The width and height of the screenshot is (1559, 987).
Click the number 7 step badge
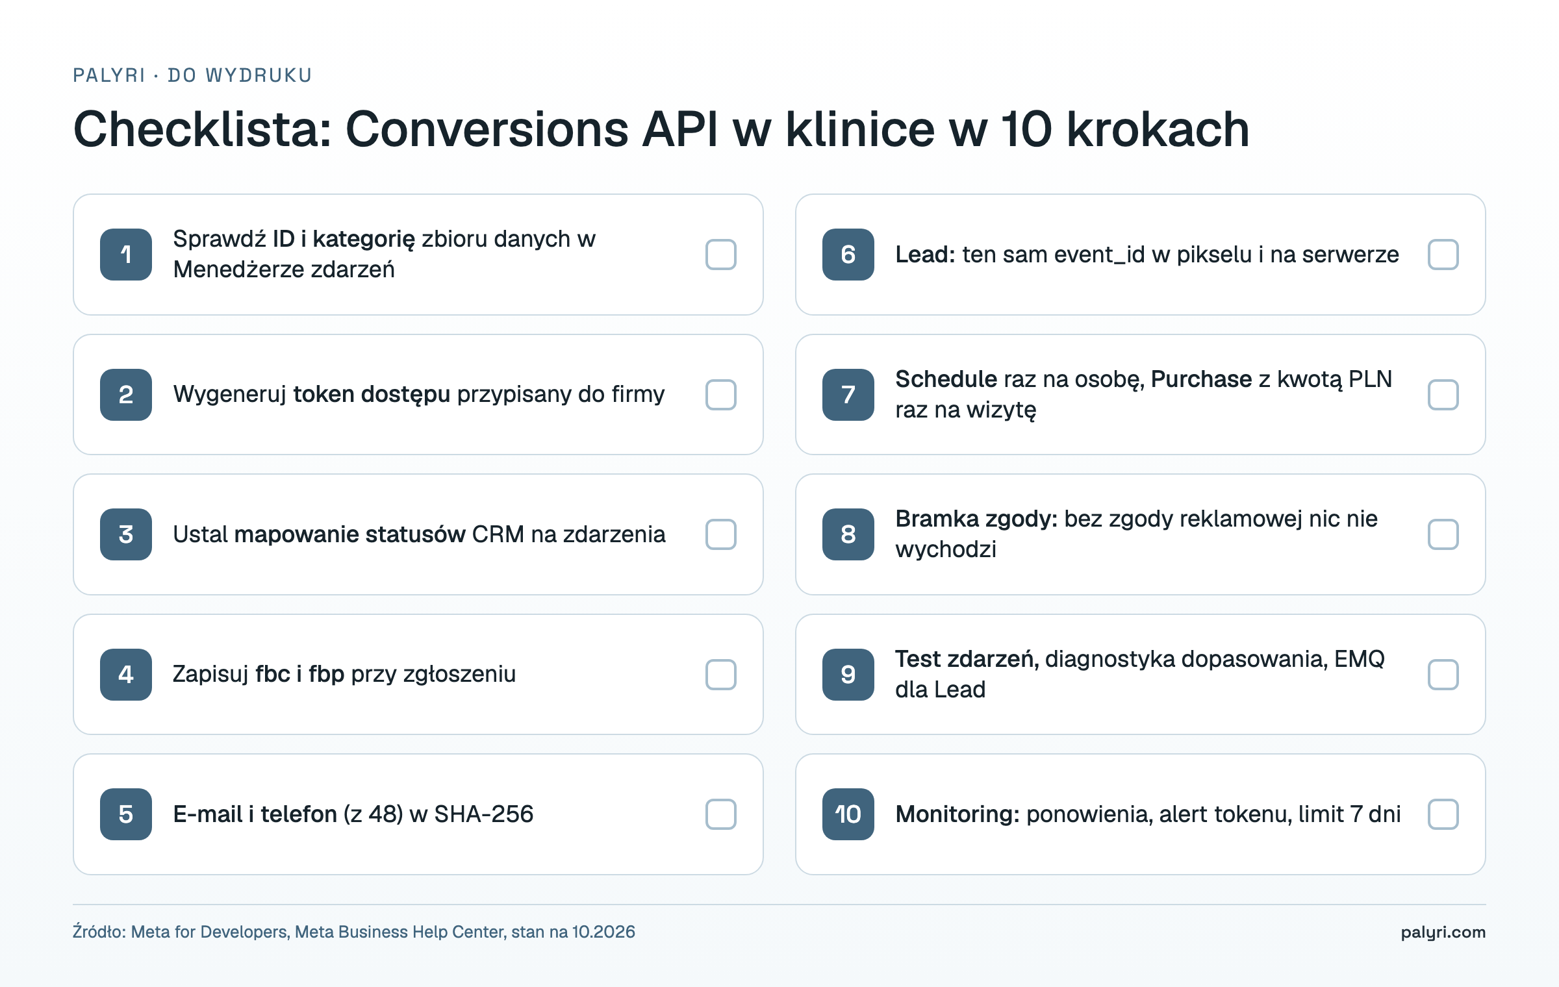point(848,395)
